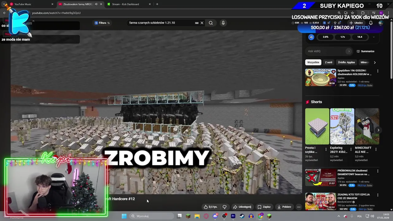Image resolution: width=393 pixels, height=221 pixels.
Task: Expand the vidIQ stats panel chevron
Action: 374,37
